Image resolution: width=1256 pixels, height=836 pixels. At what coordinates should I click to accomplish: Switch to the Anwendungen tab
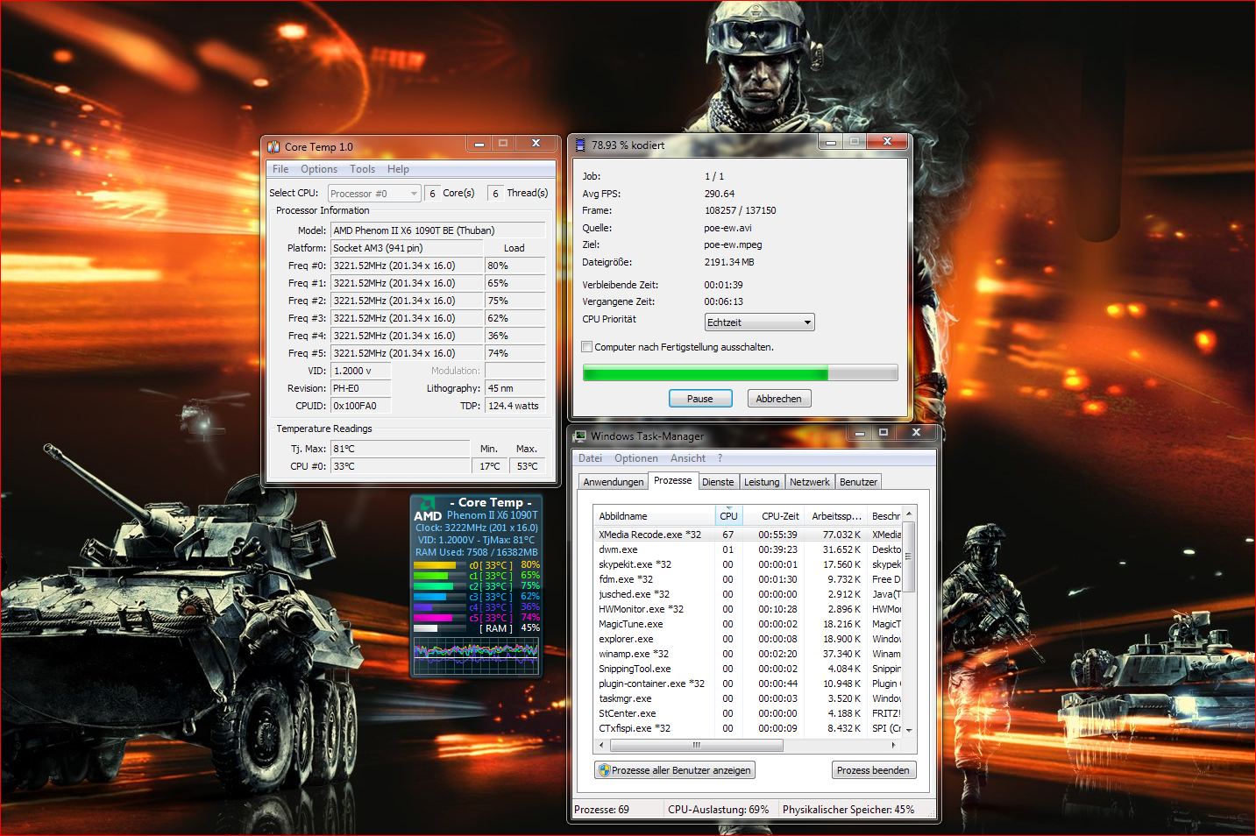click(x=614, y=482)
